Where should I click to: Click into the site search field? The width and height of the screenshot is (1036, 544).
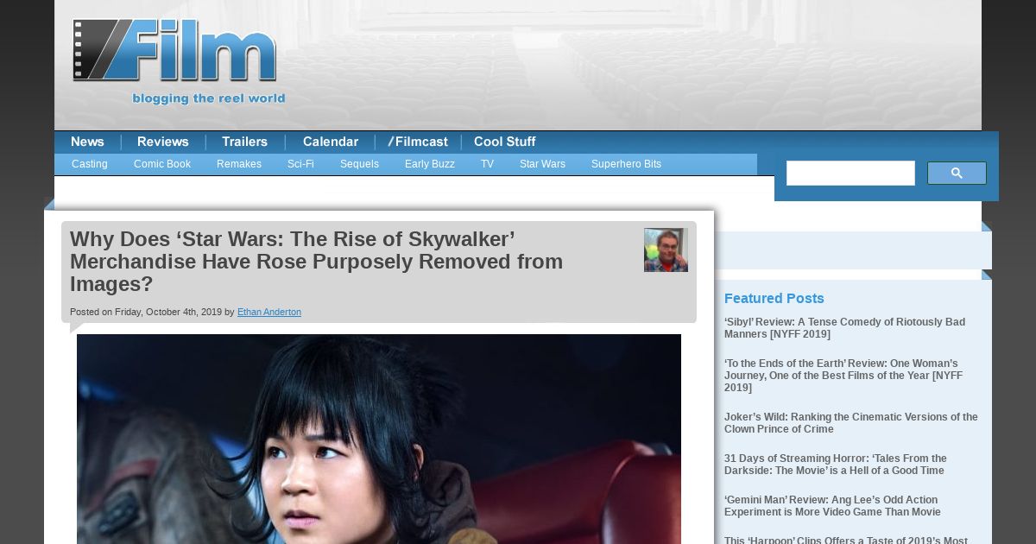tap(850, 174)
